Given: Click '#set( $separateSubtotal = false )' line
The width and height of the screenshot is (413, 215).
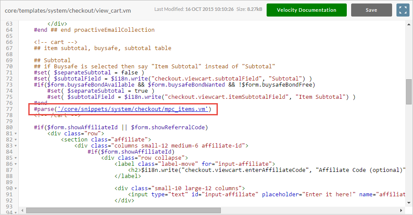Looking at the screenshot, I should 89,73.
